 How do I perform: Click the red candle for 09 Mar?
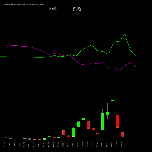(64, 133)
